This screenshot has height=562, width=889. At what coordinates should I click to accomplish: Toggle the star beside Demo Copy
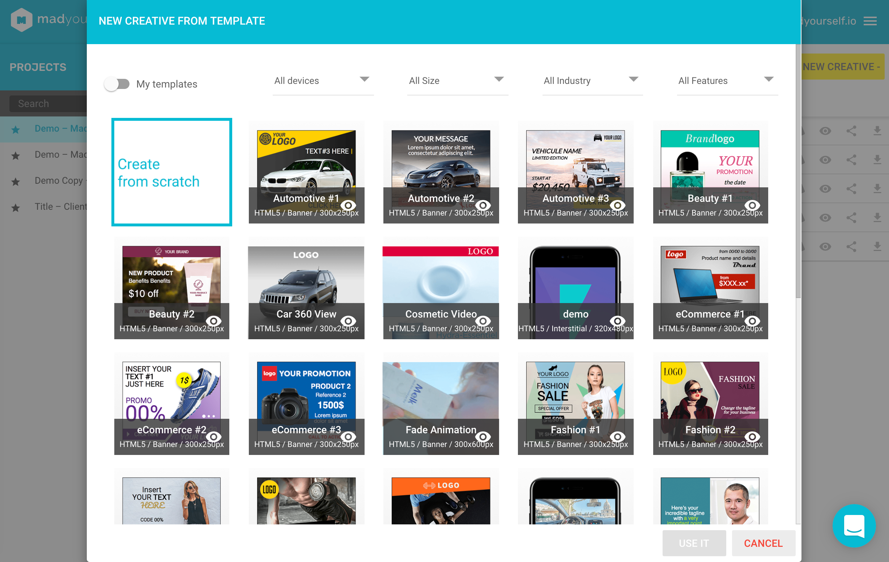pyautogui.click(x=16, y=181)
